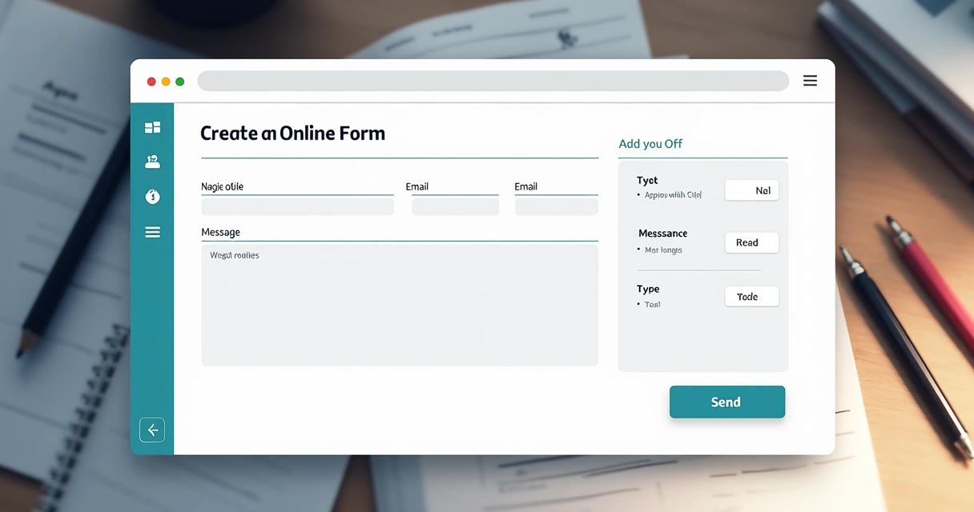
Task: Click the "Read" button beside Messsance
Action: tap(751, 242)
